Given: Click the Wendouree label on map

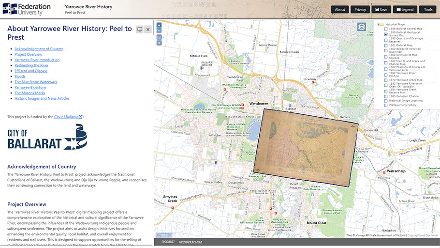Looking at the screenshot, I should tap(259, 104).
